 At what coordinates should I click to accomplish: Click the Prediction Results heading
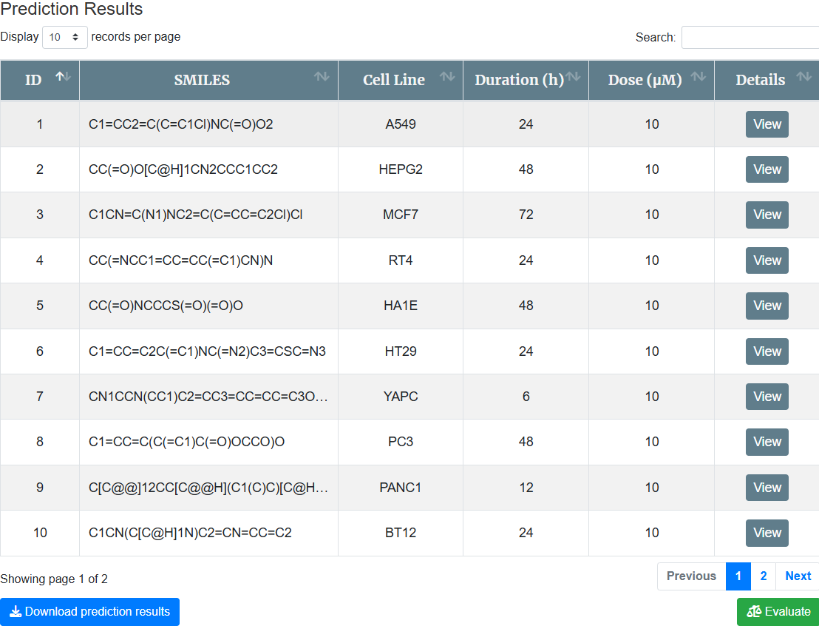pyautogui.click(x=72, y=9)
